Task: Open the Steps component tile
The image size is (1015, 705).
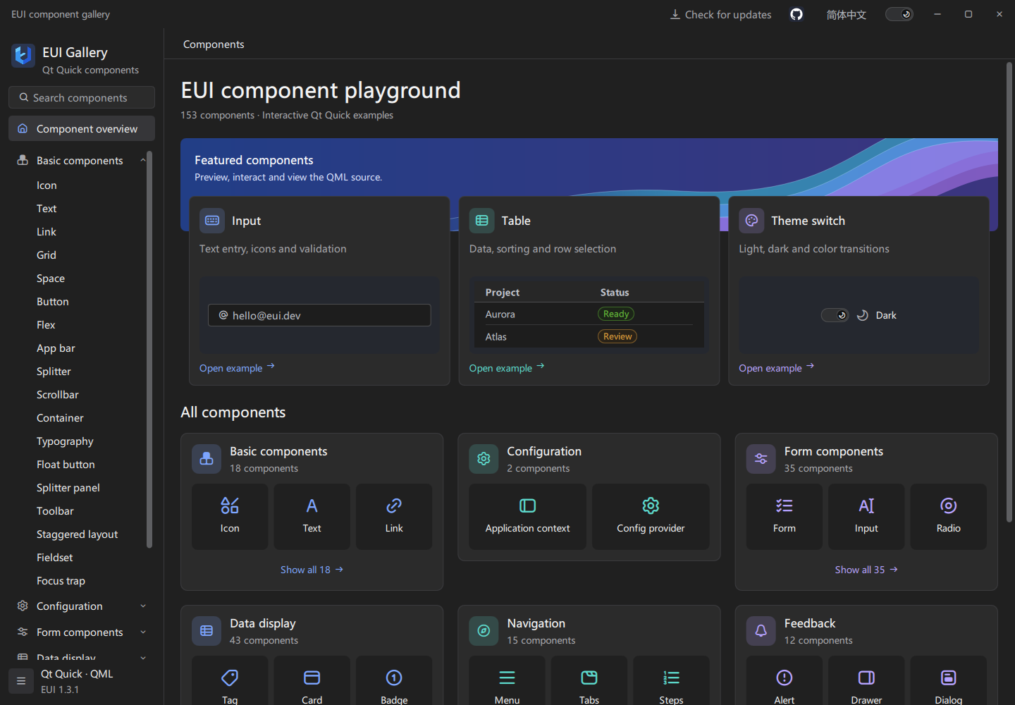Action: click(671, 681)
